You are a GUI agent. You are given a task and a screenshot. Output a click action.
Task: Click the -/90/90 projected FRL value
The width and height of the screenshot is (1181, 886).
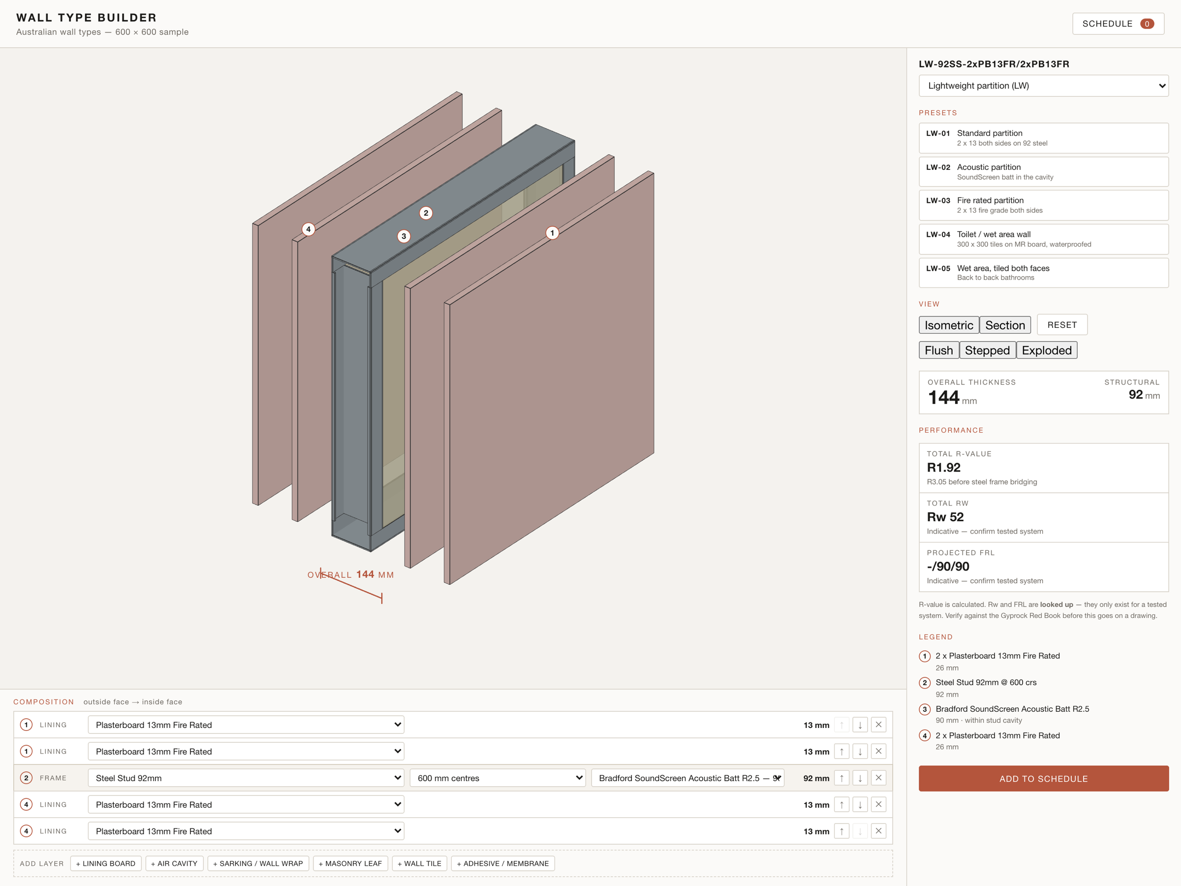coord(948,567)
